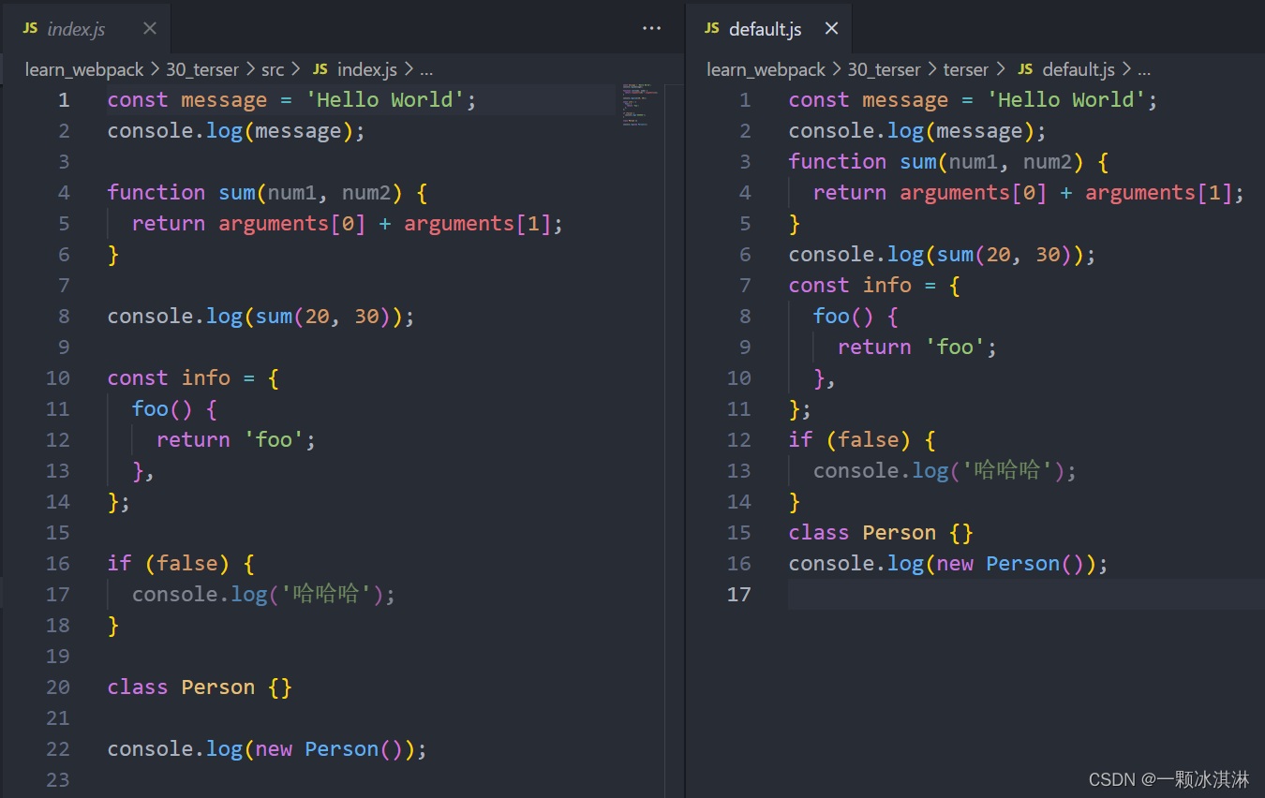Click line number 20 in index.js gutter
This screenshot has height=798, width=1265.
click(58, 687)
